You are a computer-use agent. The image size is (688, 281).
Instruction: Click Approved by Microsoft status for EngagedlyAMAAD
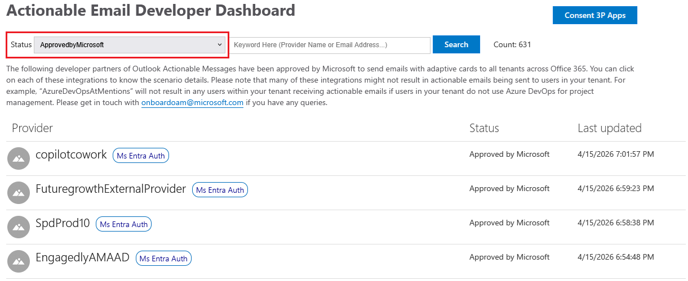[x=509, y=257]
